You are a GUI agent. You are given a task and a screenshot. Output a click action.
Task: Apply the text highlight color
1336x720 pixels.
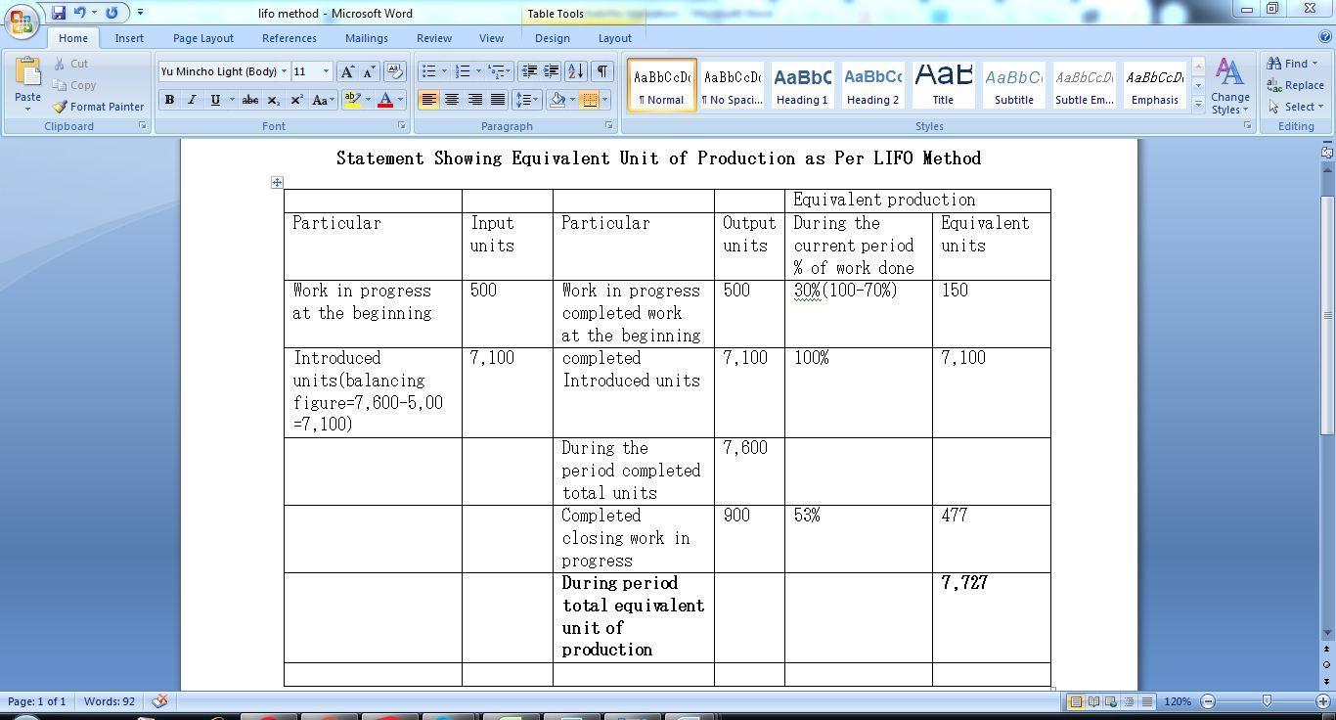tap(352, 100)
